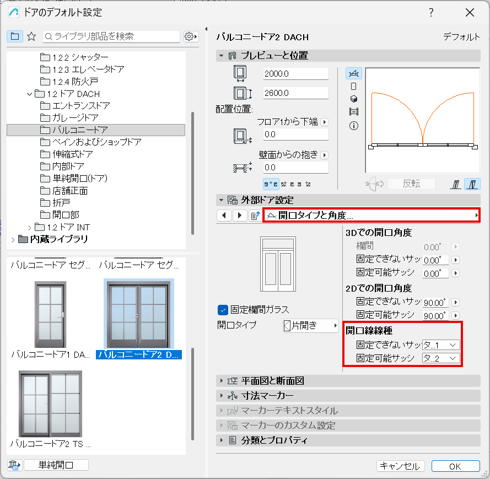
Task: Open the settings gear next to the search field
Action: [190, 36]
